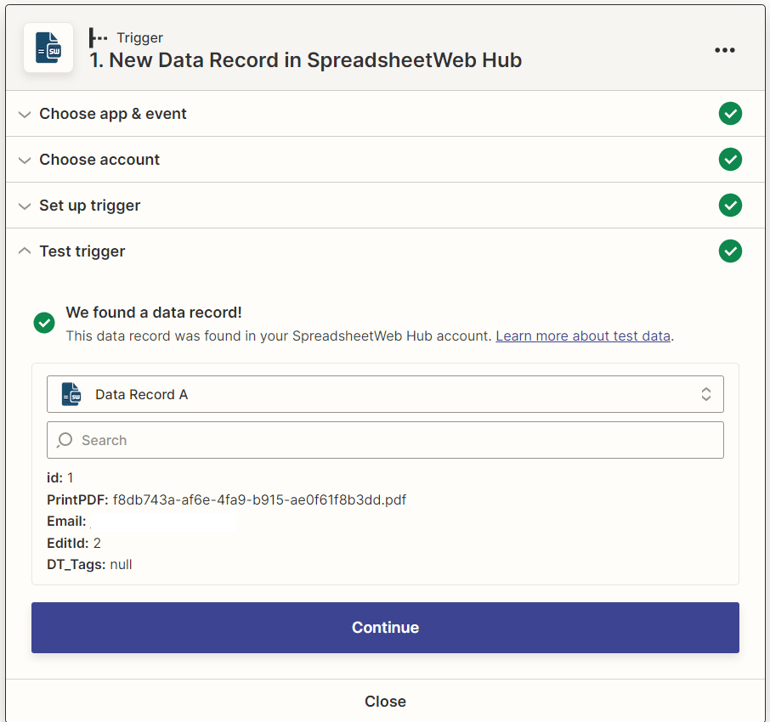Open 'Learn more about test data' link
The image size is (770, 722).
[583, 336]
